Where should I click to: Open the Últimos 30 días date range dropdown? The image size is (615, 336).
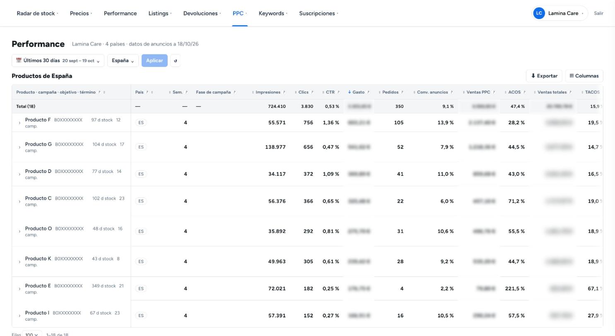tap(58, 61)
